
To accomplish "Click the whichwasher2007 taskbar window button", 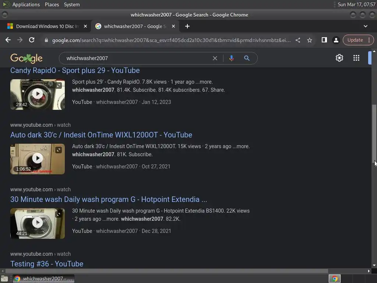I will point(43,279).
